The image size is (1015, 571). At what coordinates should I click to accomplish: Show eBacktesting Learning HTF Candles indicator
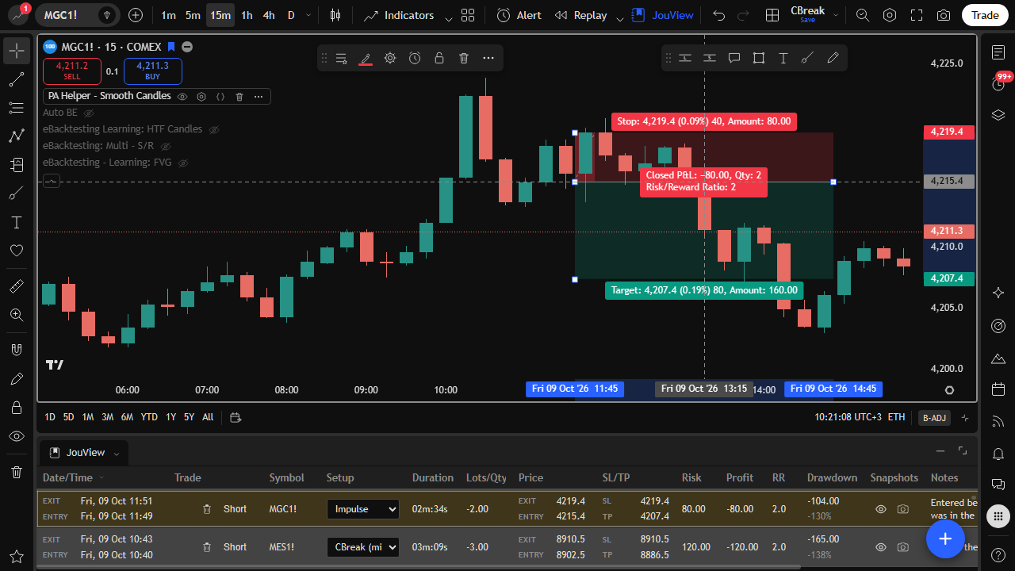pos(213,129)
